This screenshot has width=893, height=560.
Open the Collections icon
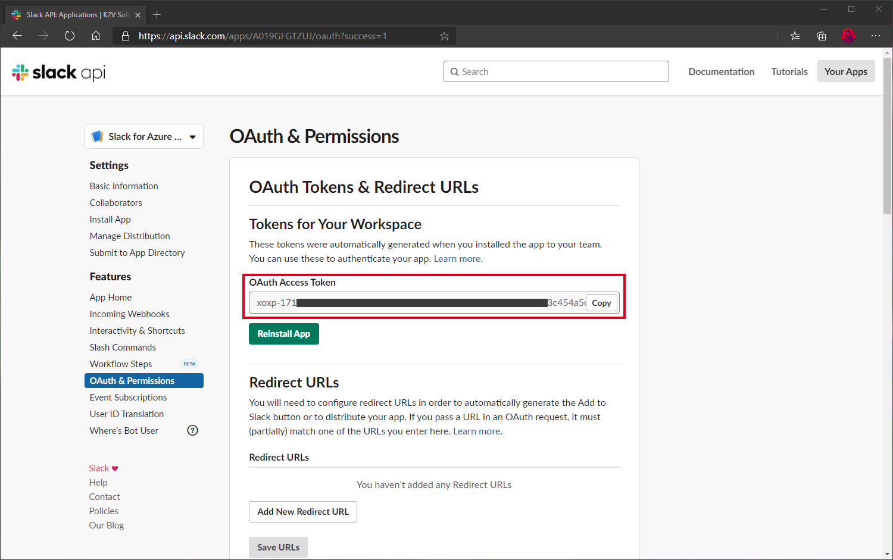[x=822, y=36]
